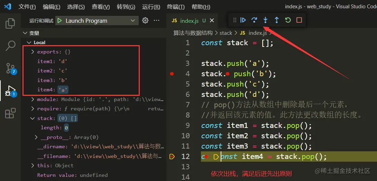Screen dimensions: 377x181
Task: Click 算法与数据结构 breadcrumb
Action: (x=193, y=33)
